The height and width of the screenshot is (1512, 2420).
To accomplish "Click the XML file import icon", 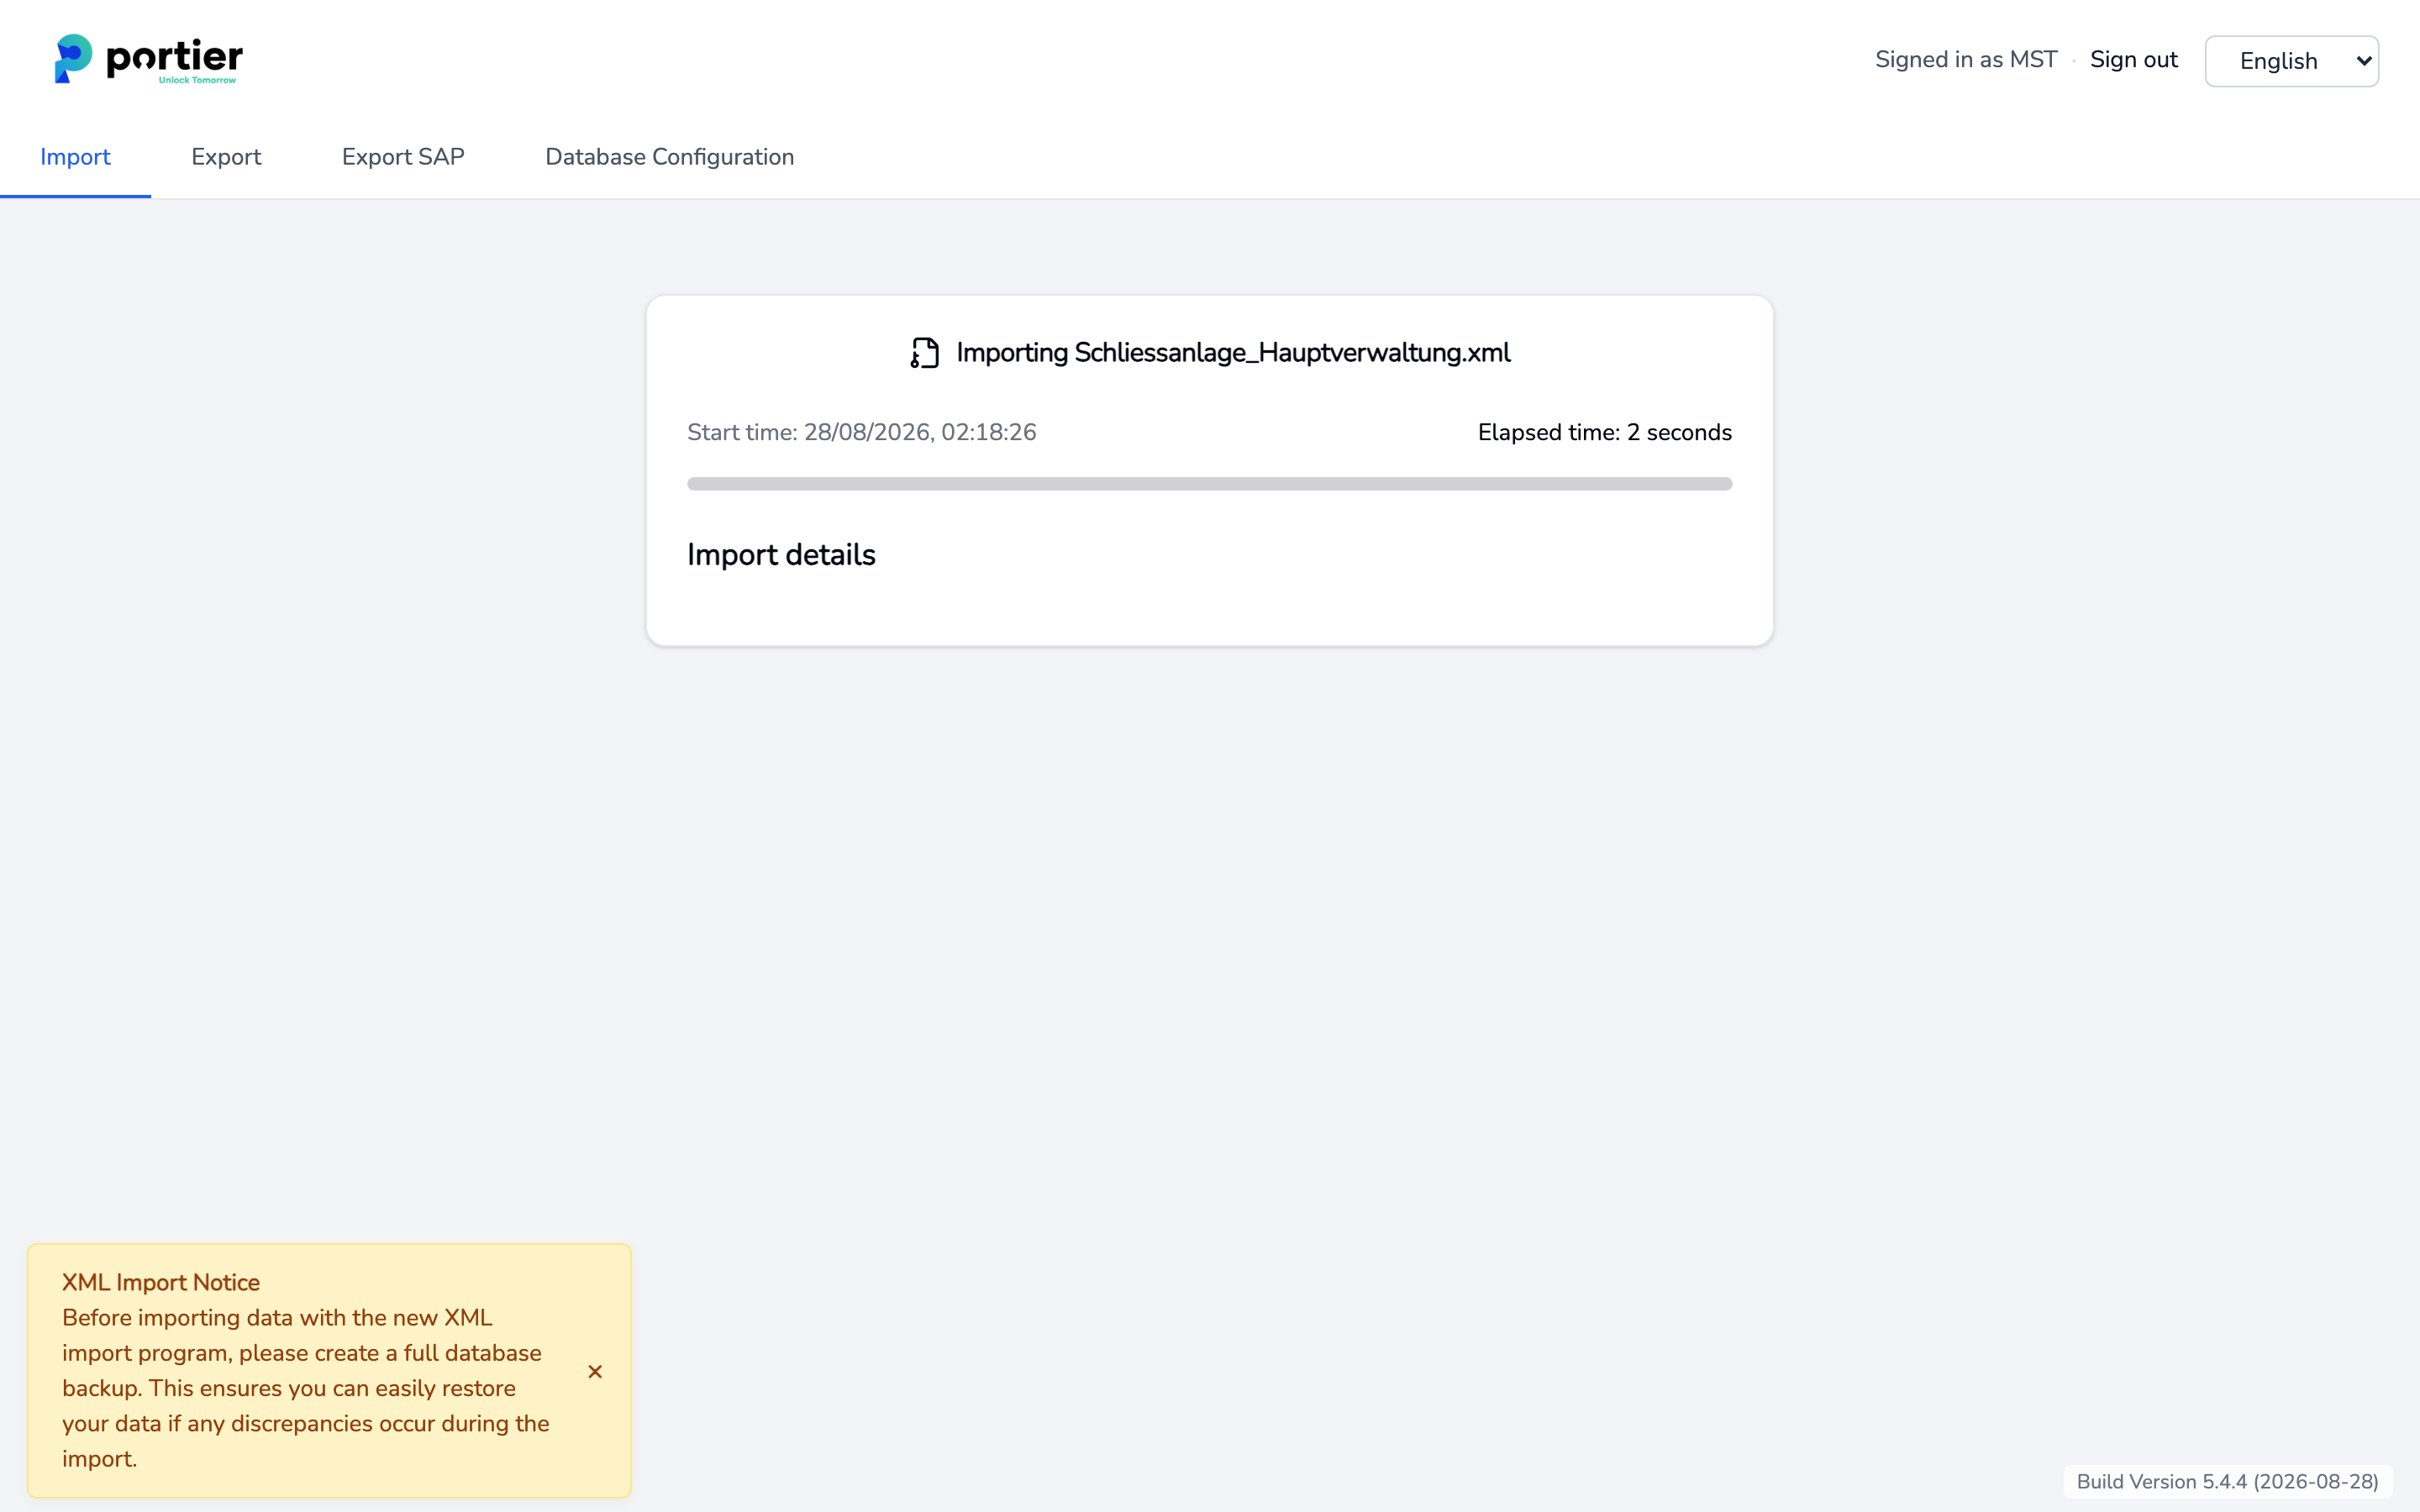I will (x=924, y=353).
